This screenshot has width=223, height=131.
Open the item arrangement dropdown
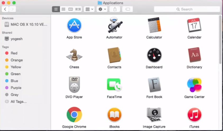(89, 9)
